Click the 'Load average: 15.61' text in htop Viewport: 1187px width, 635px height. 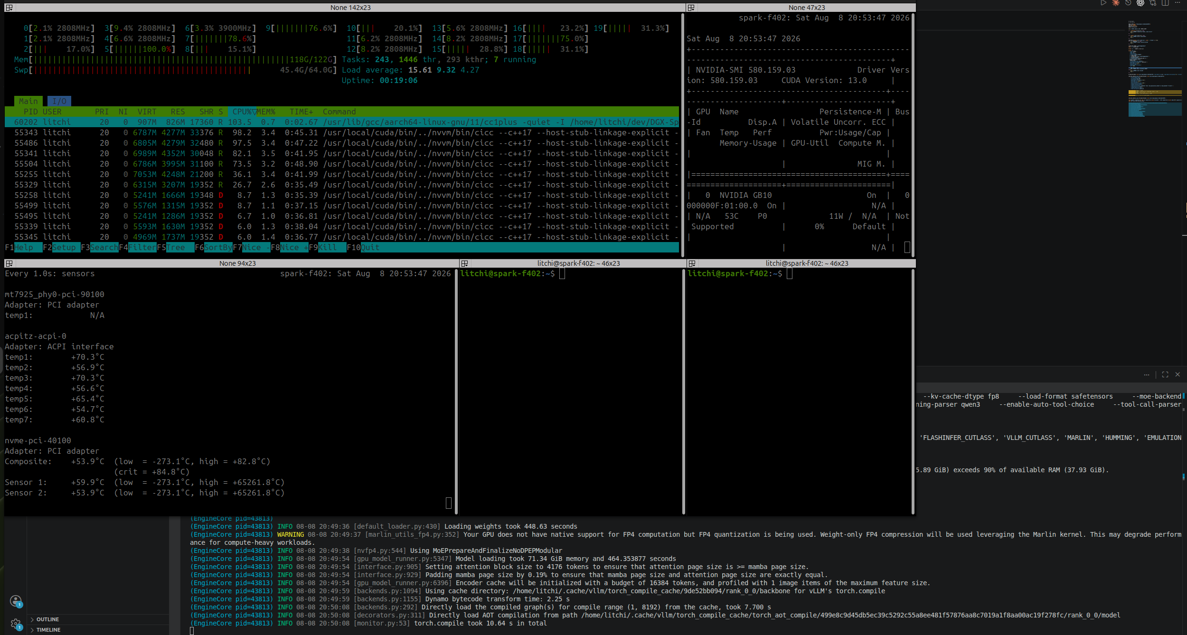[x=386, y=70]
